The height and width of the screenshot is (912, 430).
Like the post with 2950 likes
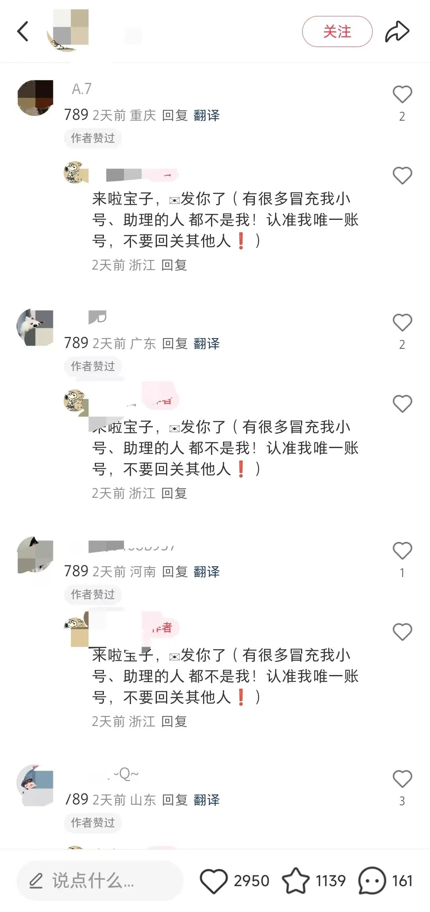tap(213, 881)
